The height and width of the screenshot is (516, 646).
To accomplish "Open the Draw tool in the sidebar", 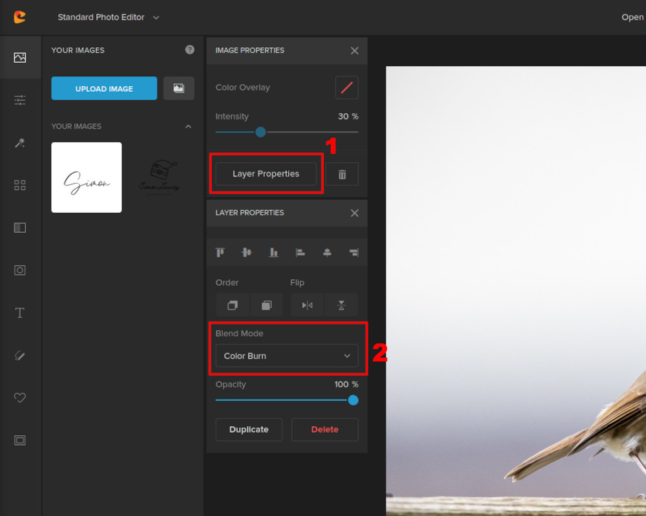I will click(20, 355).
